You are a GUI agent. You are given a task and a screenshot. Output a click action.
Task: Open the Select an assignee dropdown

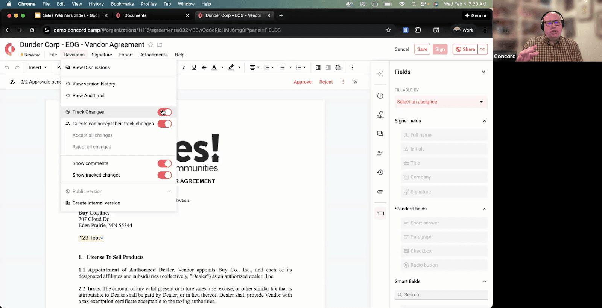441,102
